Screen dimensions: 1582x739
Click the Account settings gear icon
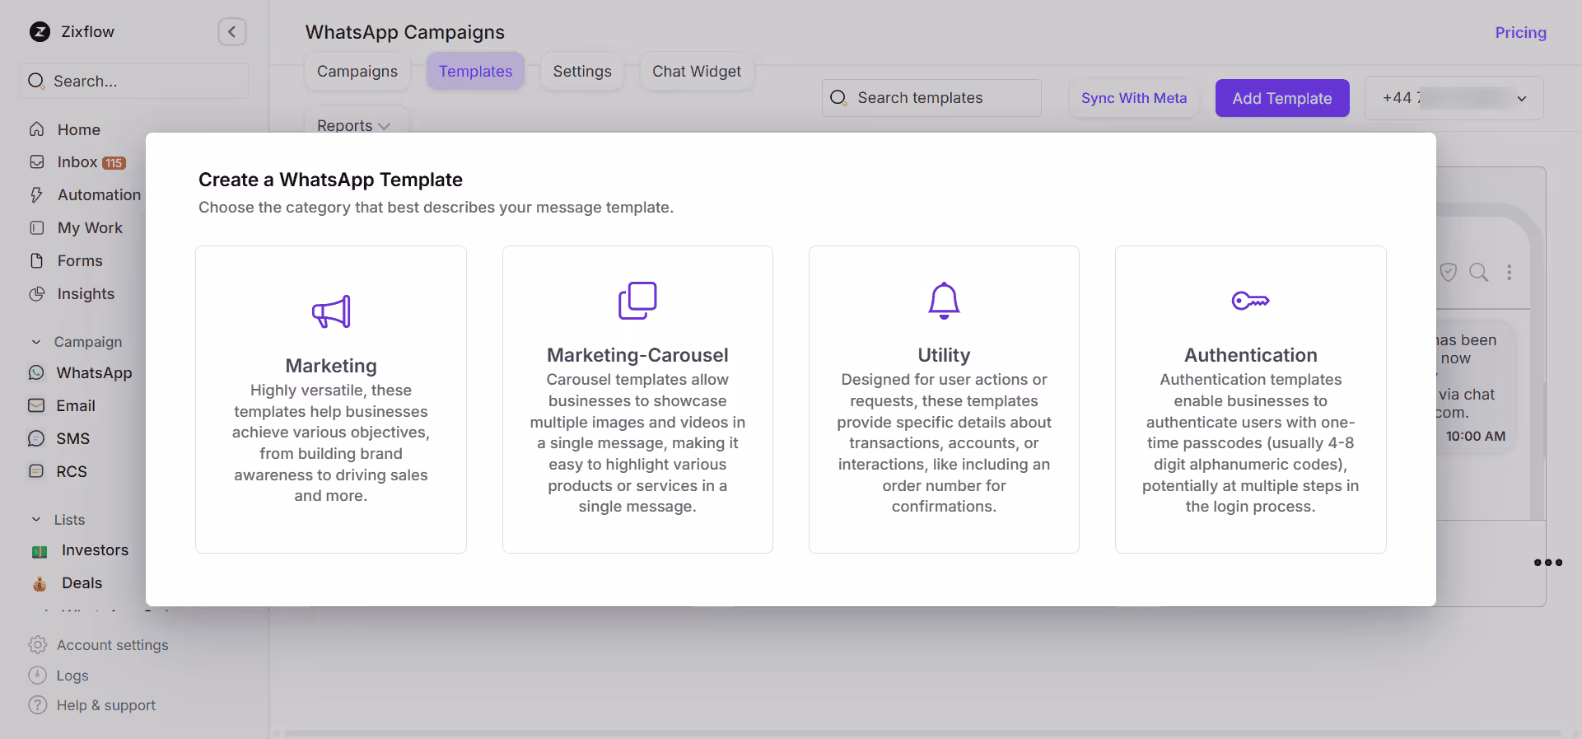pyautogui.click(x=38, y=645)
